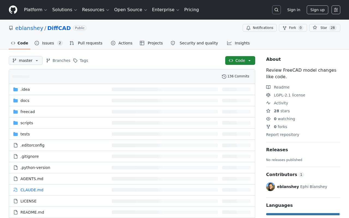This screenshot has width=349, height=218.
Task: Open the scripts folder name
Action: click(27, 123)
